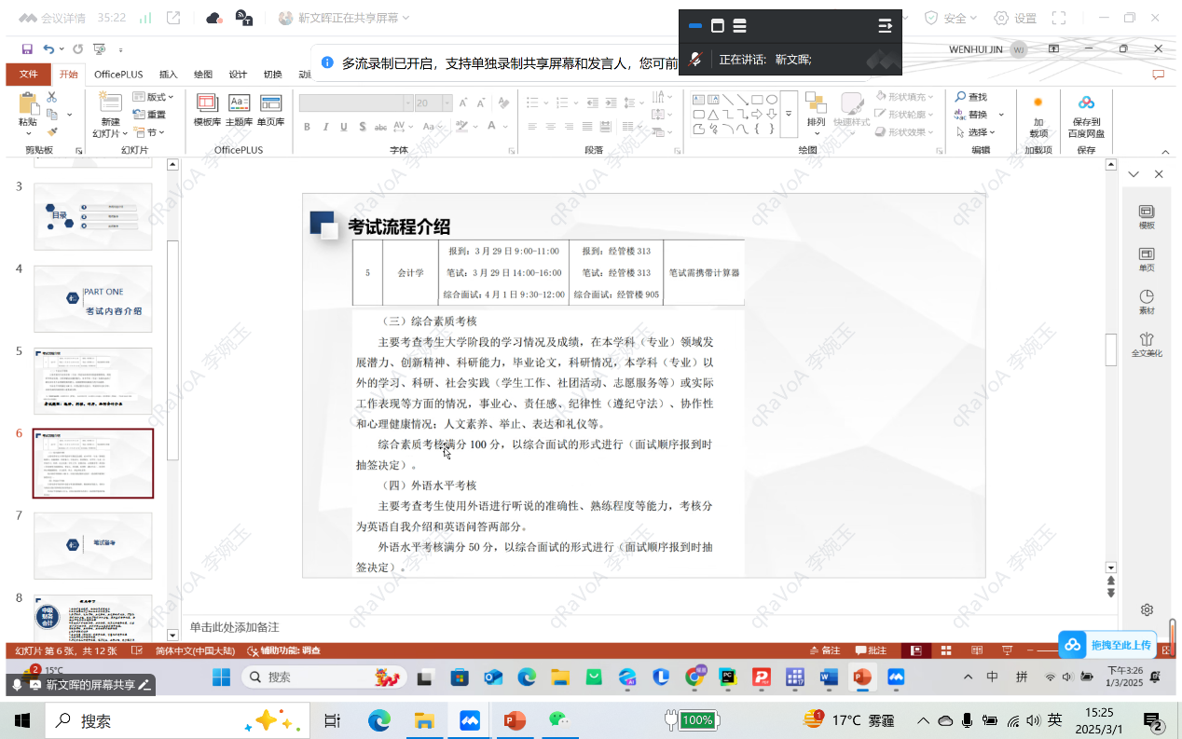Click the 设置 settings button in meeting bar

coord(1015,18)
